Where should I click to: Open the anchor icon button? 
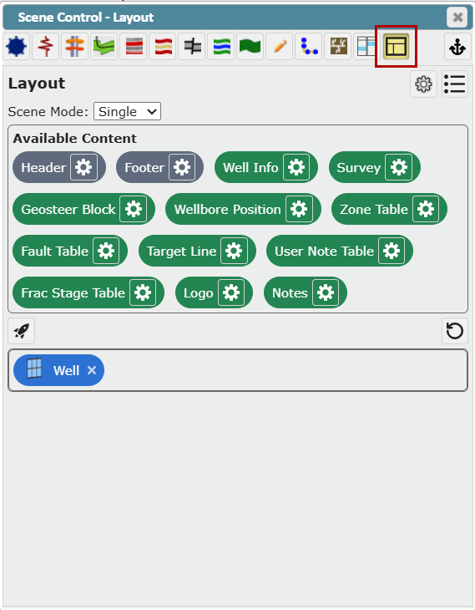point(457,46)
